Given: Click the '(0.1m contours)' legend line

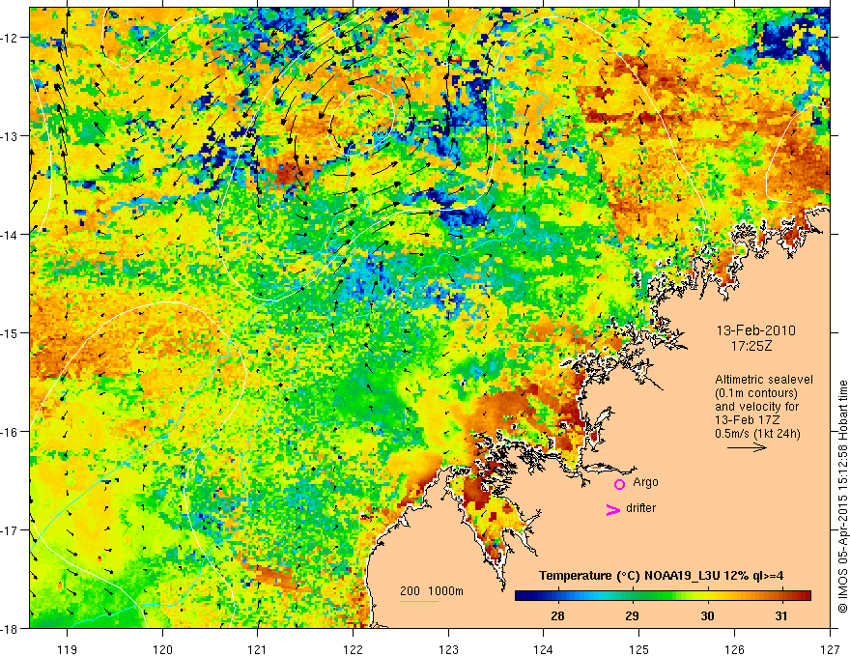Looking at the screenshot, I should tap(755, 393).
